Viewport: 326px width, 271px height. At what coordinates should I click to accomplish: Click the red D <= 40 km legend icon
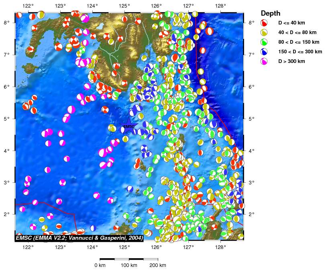[x=264, y=23]
